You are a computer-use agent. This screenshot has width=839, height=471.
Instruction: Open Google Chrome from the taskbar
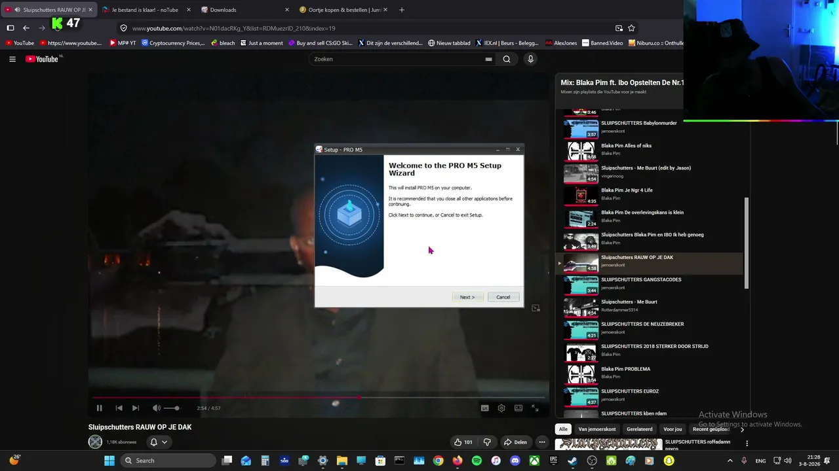coord(438,461)
